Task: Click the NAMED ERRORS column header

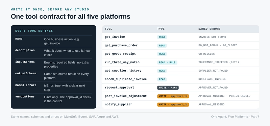Action: point(210,29)
